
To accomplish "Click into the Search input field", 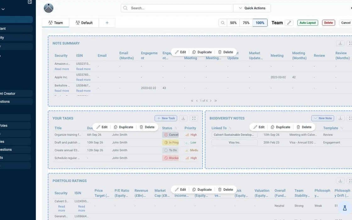I will (x=177, y=8).
